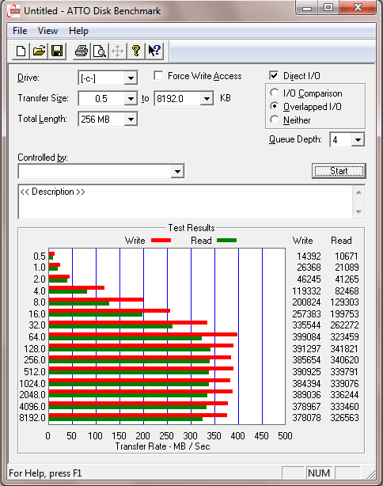Click the green Read legend swatch
This screenshot has height=486, width=383.
coord(227,241)
